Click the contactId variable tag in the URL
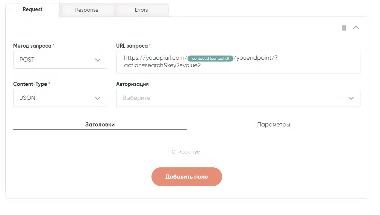The height and width of the screenshot is (215, 380). point(210,58)
